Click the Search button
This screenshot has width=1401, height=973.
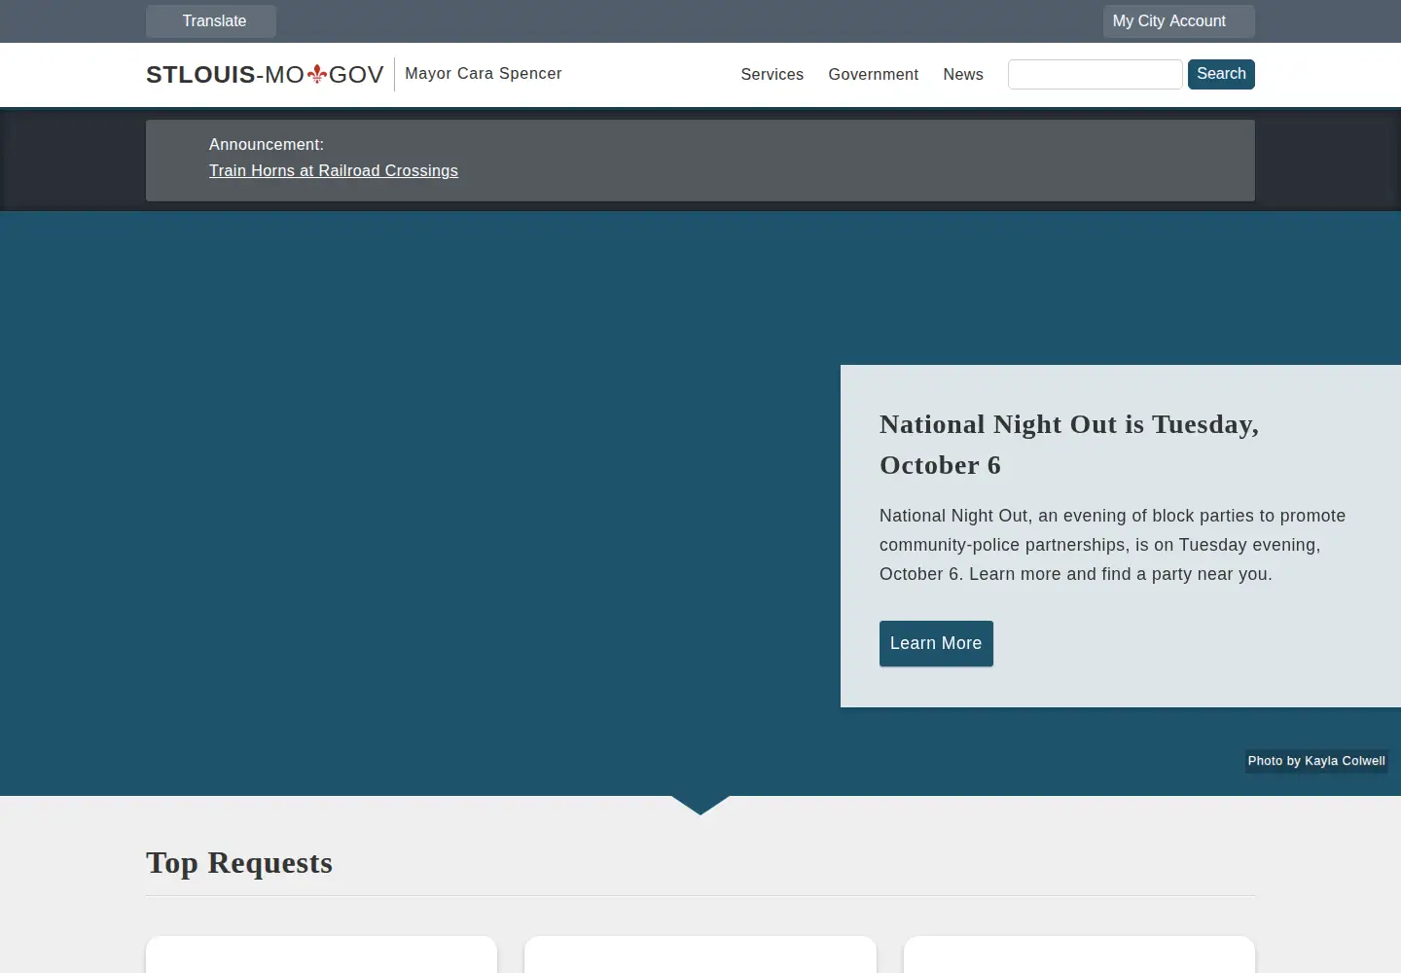1221,74
